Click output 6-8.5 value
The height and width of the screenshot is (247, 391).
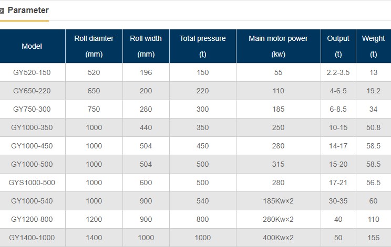point(338,109)
